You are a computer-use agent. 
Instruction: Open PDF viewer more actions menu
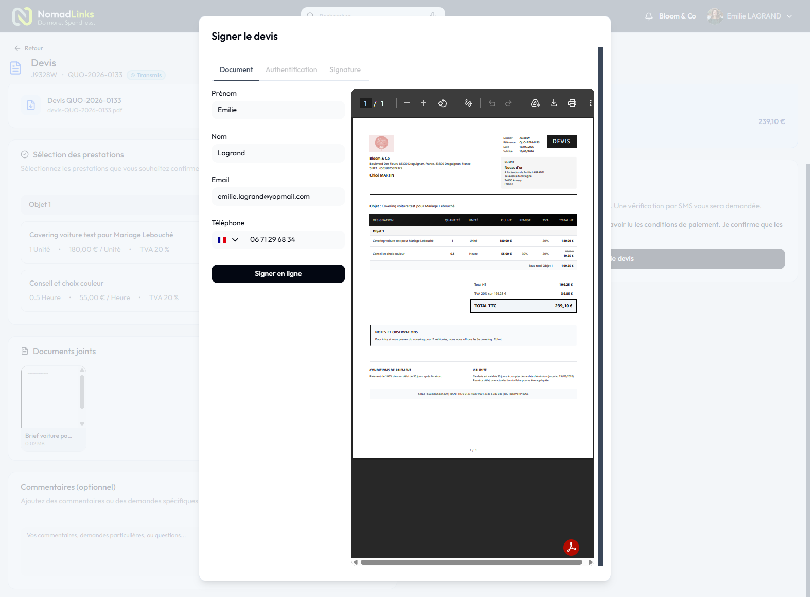[590, 103]
